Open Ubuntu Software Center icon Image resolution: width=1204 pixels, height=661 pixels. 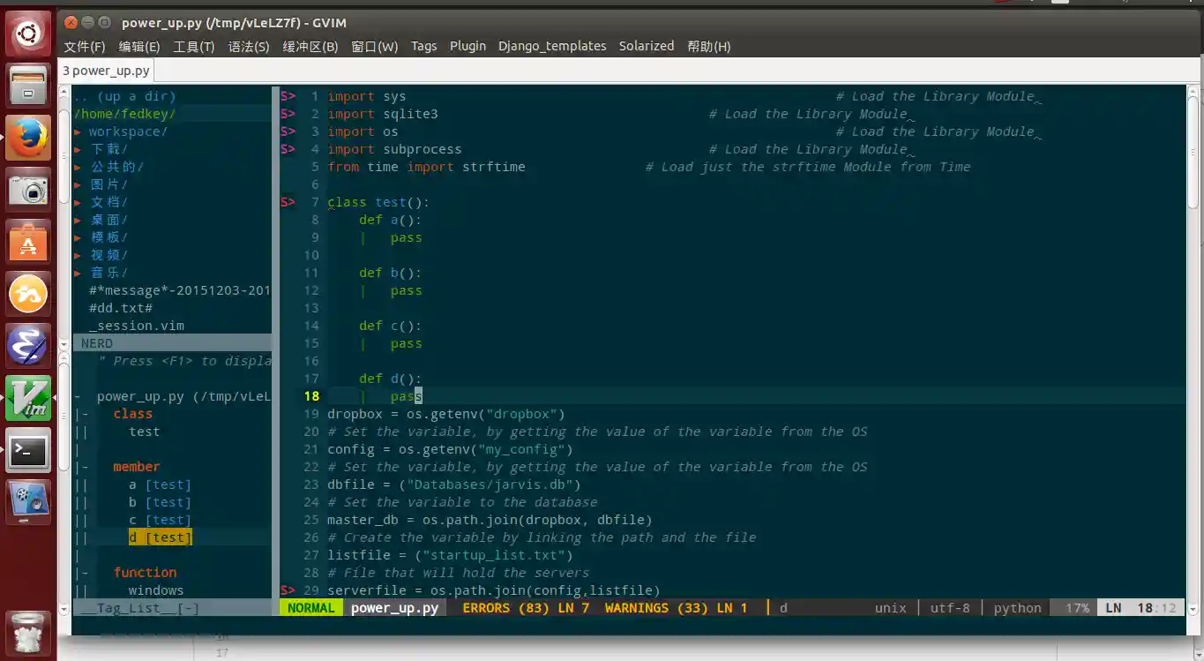coord(28,242)
